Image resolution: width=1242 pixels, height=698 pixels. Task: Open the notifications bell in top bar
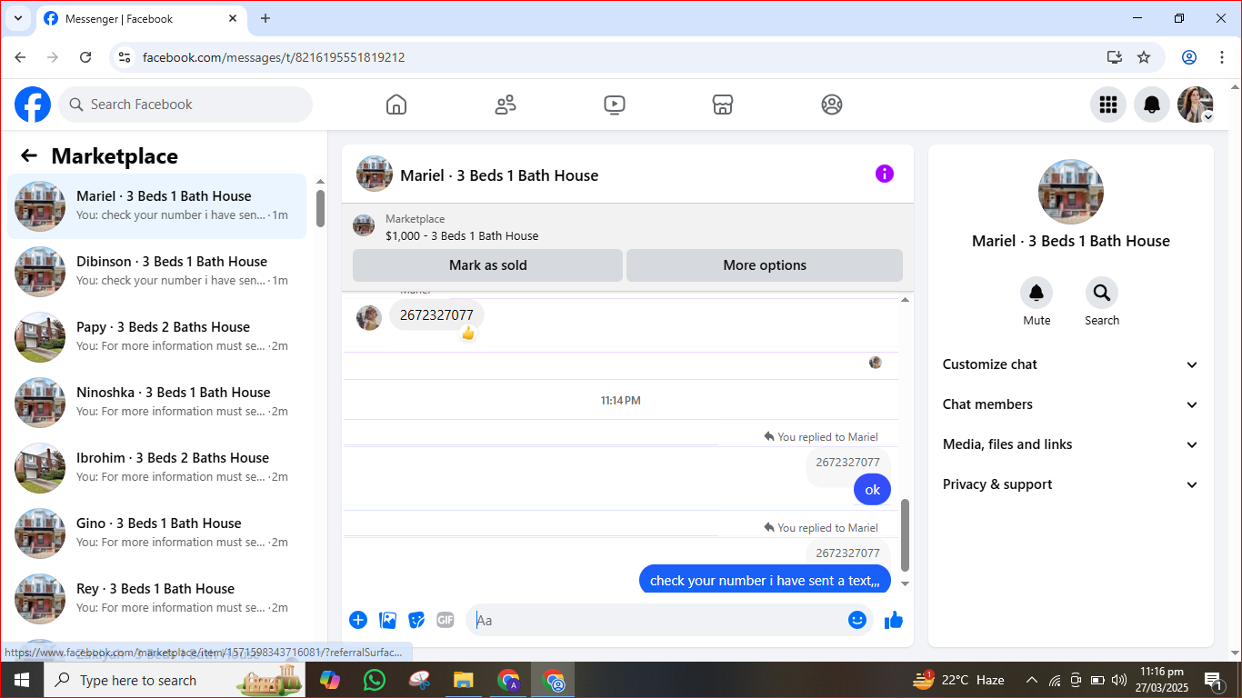[1152, 105]
